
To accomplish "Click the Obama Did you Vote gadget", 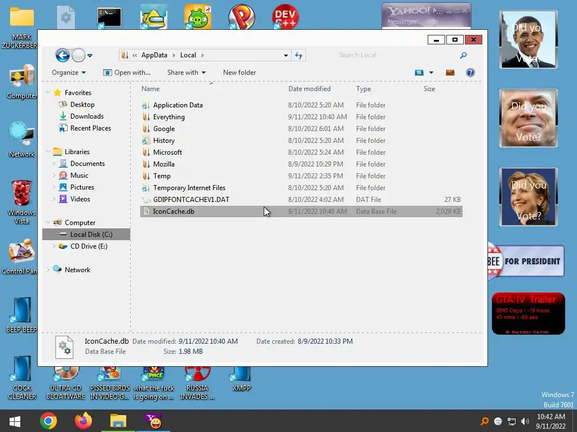I will 529,39.
